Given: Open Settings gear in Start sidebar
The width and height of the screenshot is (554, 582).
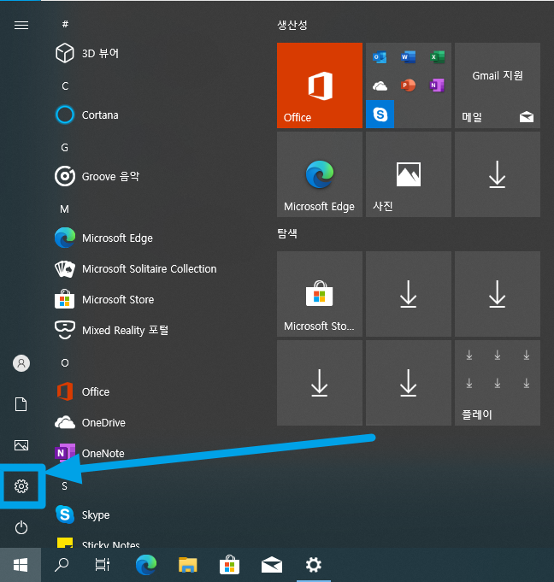Looking at the screenshot, I should coord(21,486).
